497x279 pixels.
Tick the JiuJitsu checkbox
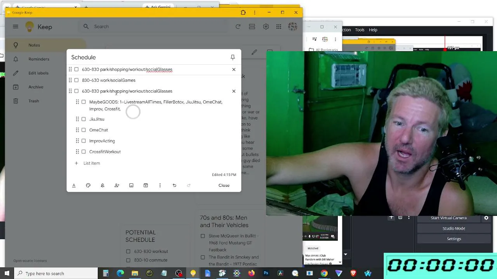click(83, 119)
